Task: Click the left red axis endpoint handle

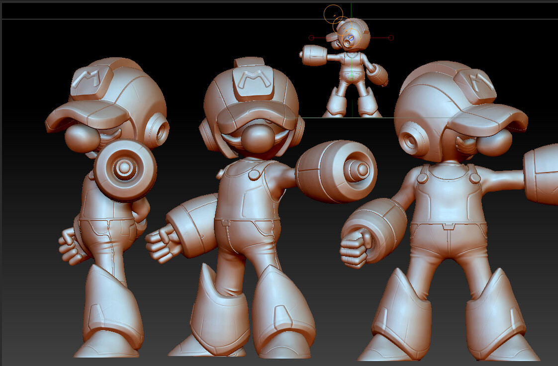Action: click(312, 37)
